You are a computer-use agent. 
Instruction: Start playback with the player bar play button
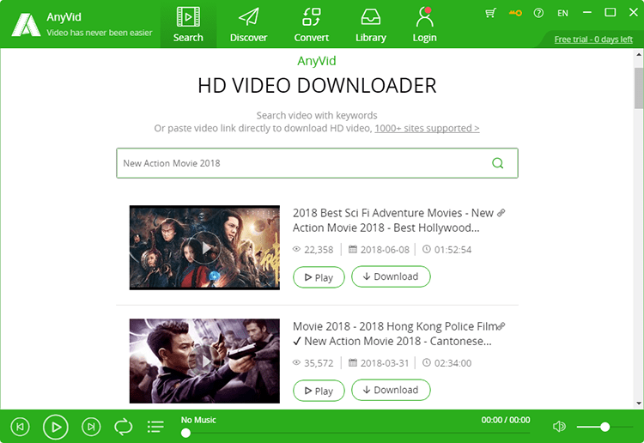tap(56, 427)
